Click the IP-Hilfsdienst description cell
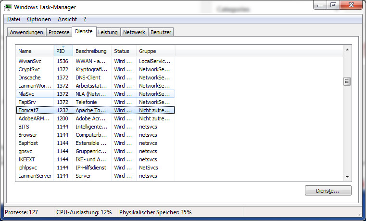Viewport: 366px width, 221px height. (x=91, y=168)
